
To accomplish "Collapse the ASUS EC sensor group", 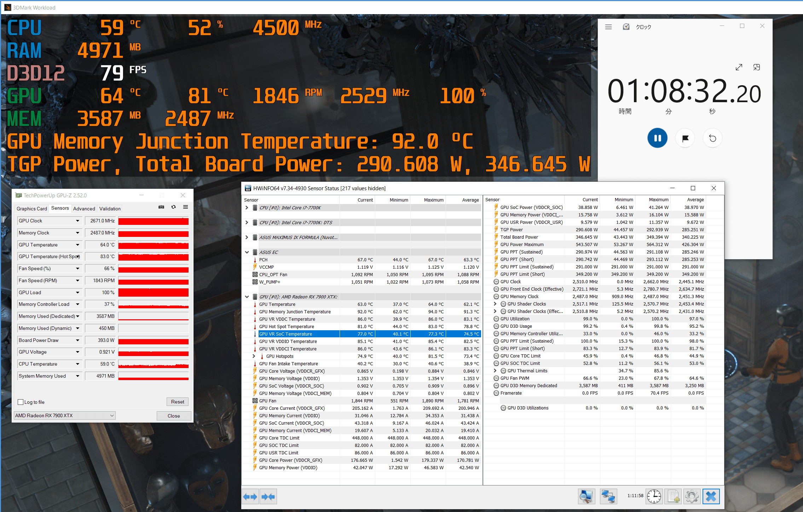I will [x=247, y=252].
